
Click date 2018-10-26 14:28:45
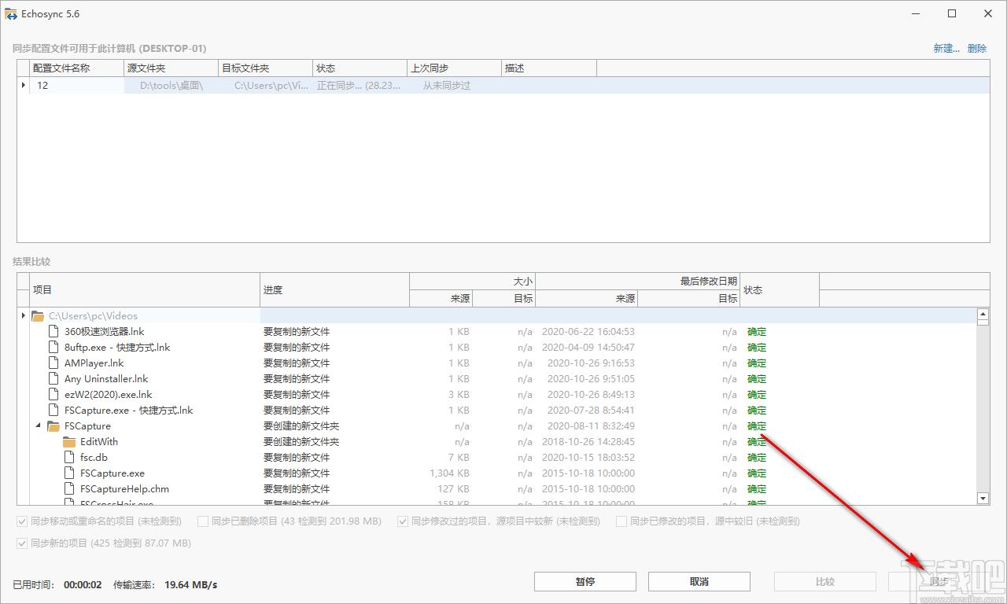click(x=588, y=442)
